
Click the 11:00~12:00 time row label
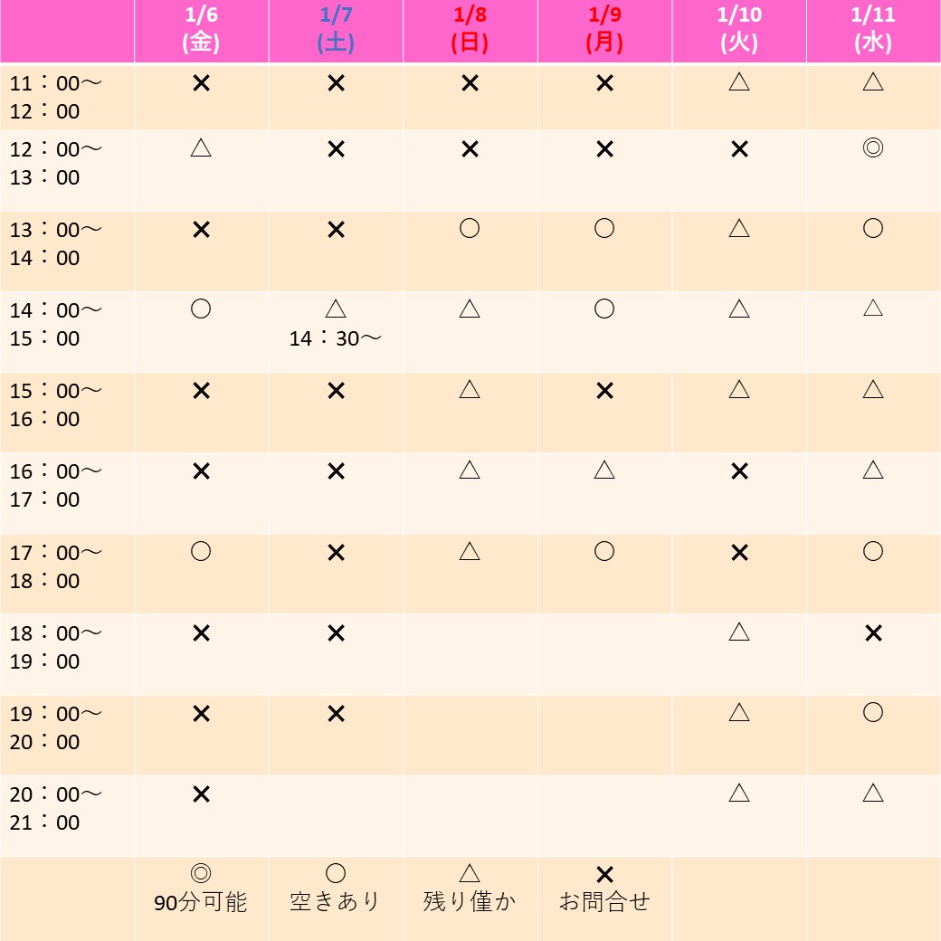tap(55, 97)
